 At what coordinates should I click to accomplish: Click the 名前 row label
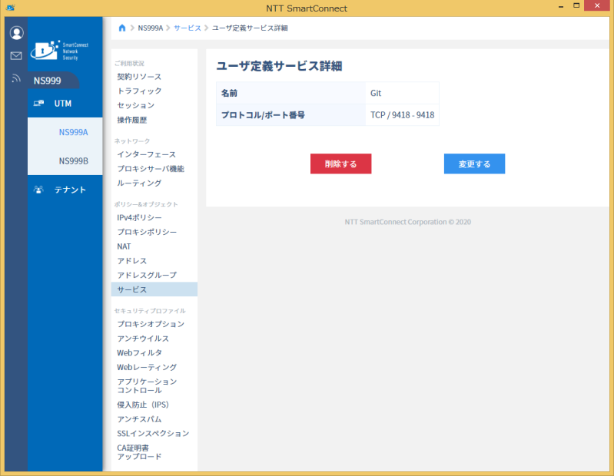pyautogui.click(x=229, y=93)
